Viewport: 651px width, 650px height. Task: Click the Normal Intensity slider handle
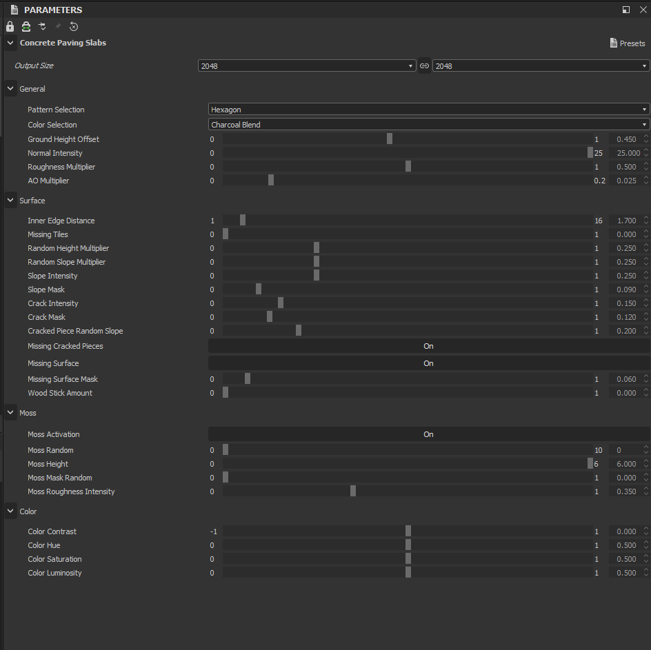590,153
